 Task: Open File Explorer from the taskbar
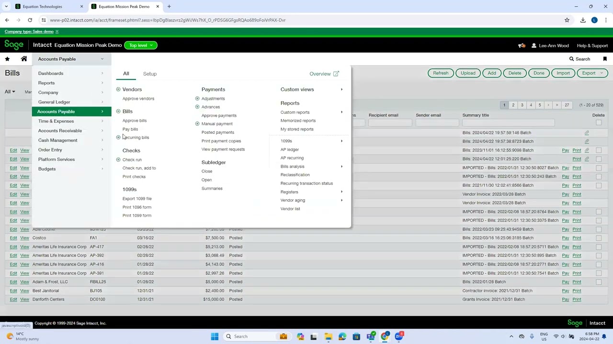pos(328,336)
